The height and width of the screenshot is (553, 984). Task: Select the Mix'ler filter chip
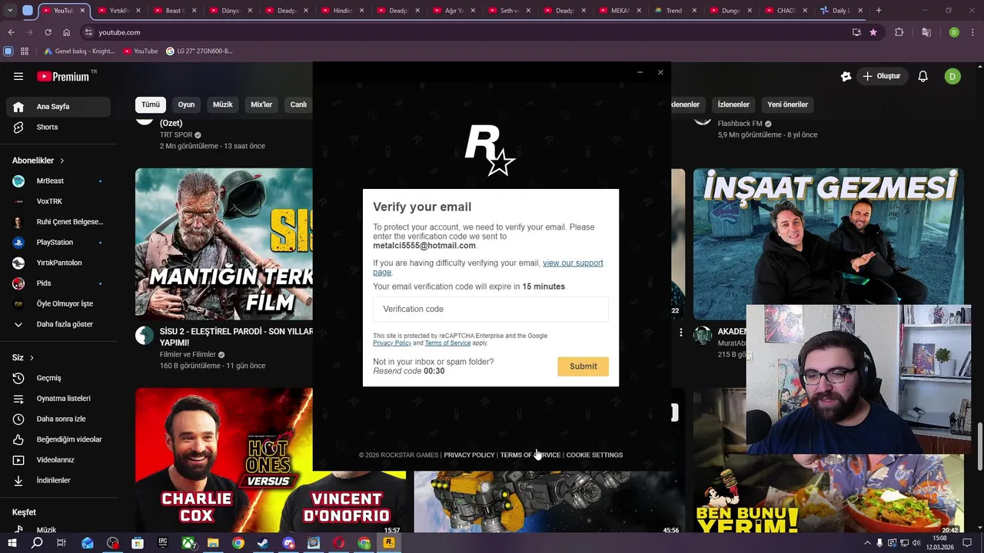click(x=261, y=104)
